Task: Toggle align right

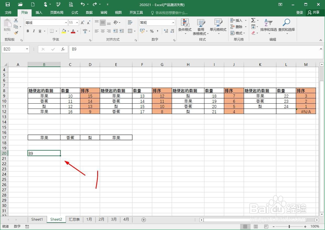Action: point(109,31)
